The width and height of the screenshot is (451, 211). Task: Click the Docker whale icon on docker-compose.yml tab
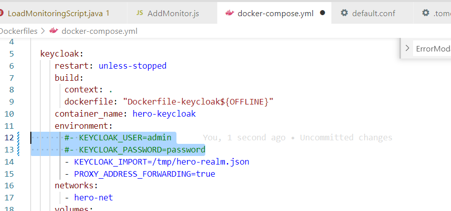230,13
